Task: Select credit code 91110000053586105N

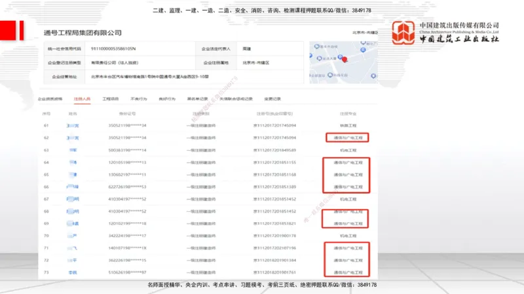Action: click(113, 48)
